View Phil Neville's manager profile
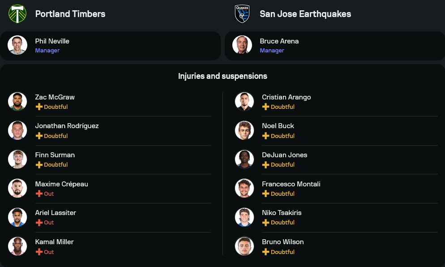Screen dimensions: 445x267 click(x=52, y=41)
